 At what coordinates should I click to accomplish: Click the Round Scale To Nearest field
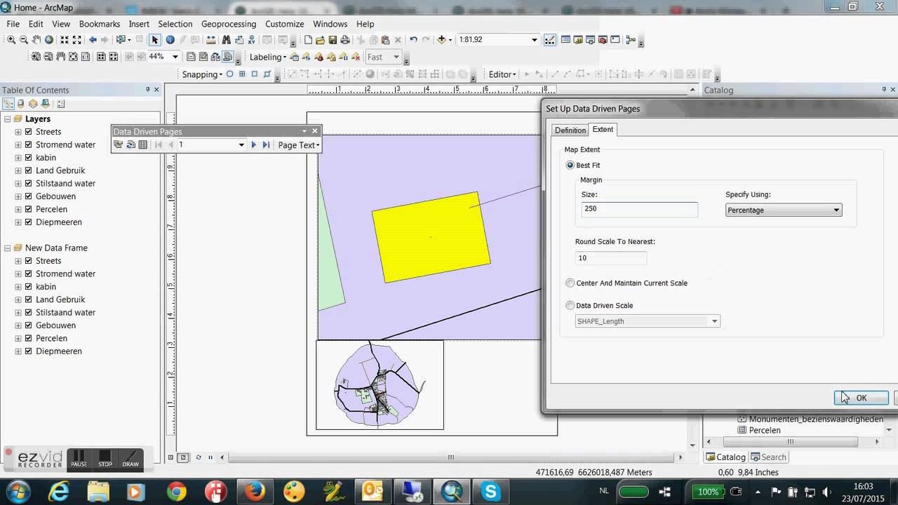[610, 258]
